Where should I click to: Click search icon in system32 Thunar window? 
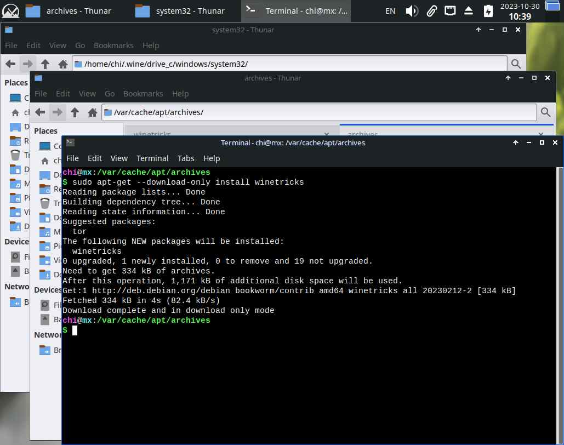[x=516, y=64]
